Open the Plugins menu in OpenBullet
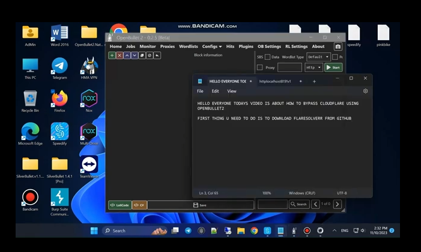 click(246, 47)
